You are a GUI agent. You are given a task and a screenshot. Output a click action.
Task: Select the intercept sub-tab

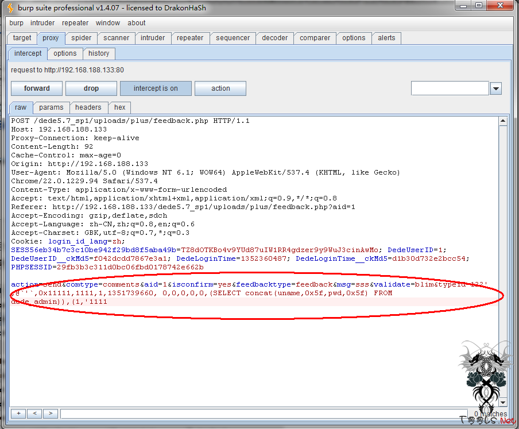(28, 53)
